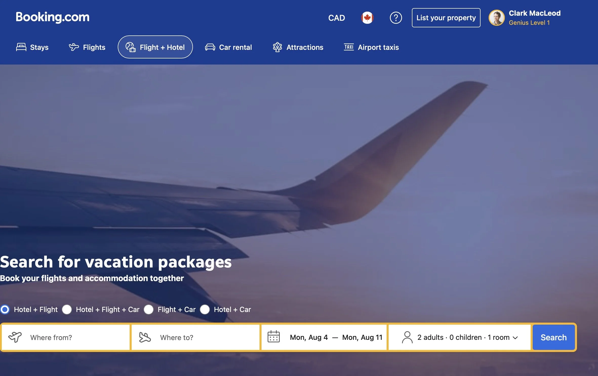Open Clark MacLeod profile avatar
Screen dimensions: 598x376
click(496, 18)
